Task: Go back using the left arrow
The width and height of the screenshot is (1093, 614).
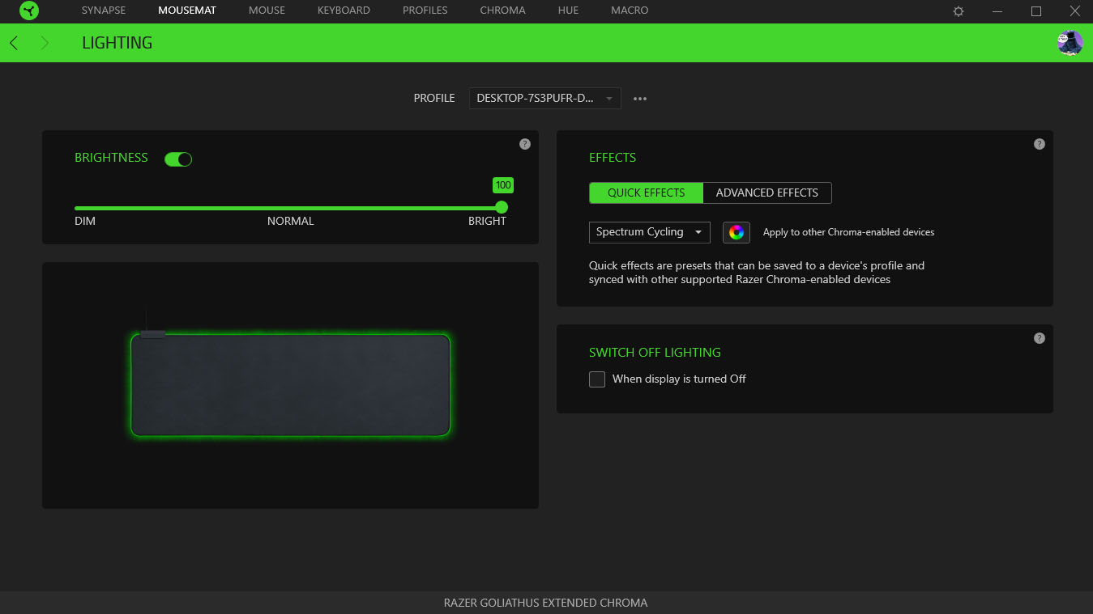Action: pyautogui.click(x=14, y=43)
